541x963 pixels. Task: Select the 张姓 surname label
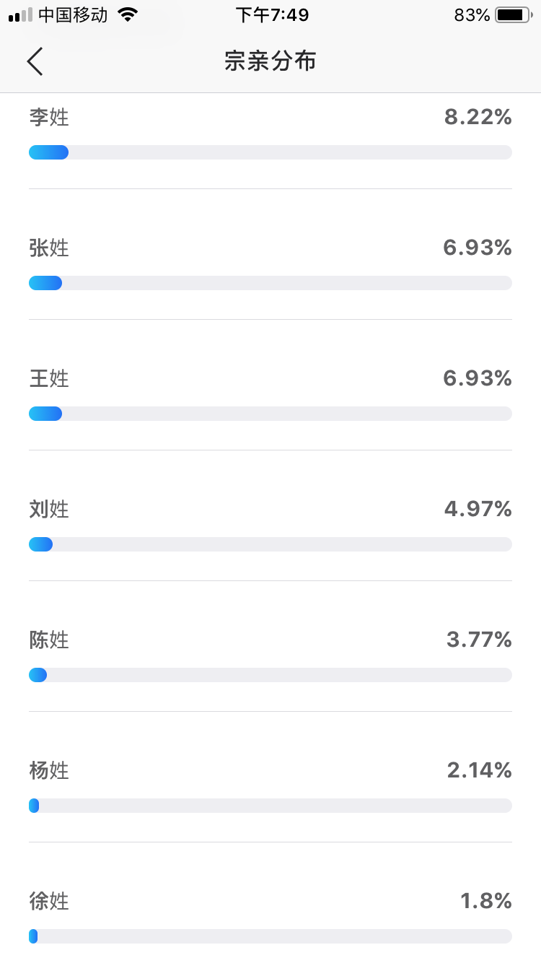(x=49, y=248)
